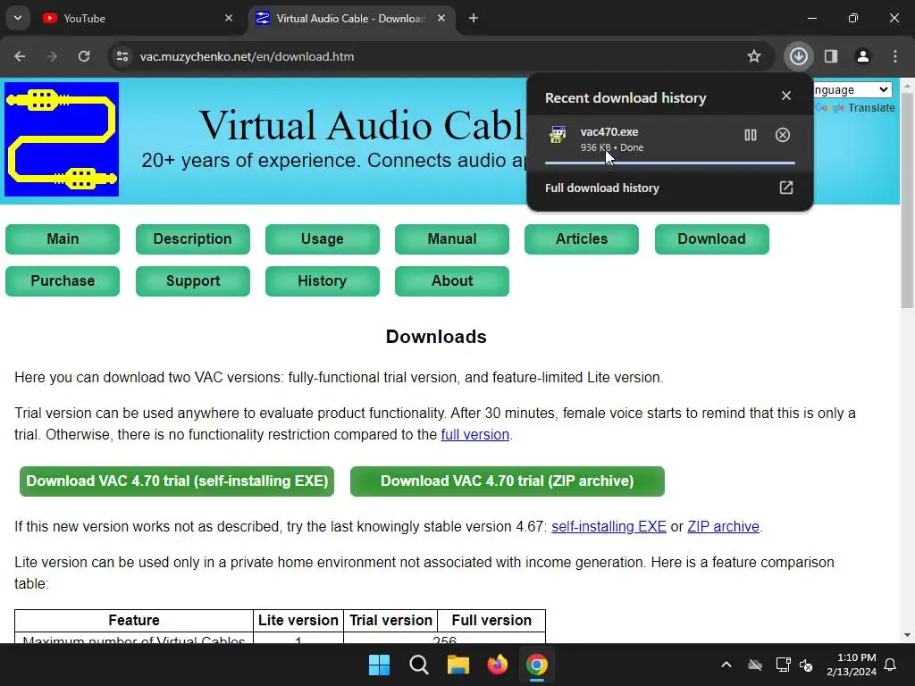Pause the vac470.exe download
The width and height of the screenshot is (915, 686).
[x=751, y=136]
